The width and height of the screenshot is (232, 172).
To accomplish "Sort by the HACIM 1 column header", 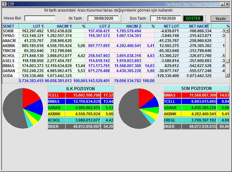I will tap(64, 26).
